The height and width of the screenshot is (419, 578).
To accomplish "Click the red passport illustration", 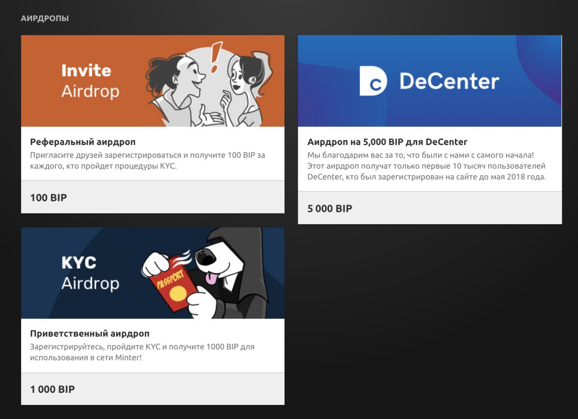I will coord(174,283).
